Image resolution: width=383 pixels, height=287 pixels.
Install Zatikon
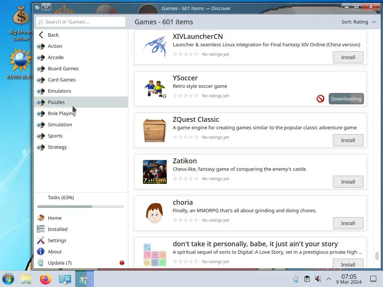(x=348, y=182)
